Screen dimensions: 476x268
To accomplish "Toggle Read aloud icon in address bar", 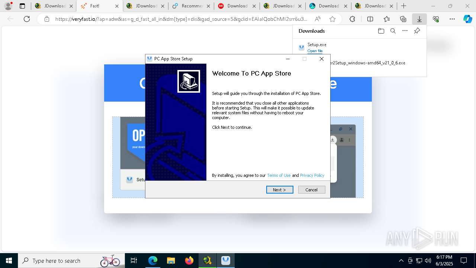I will click(x=318, y=19).
